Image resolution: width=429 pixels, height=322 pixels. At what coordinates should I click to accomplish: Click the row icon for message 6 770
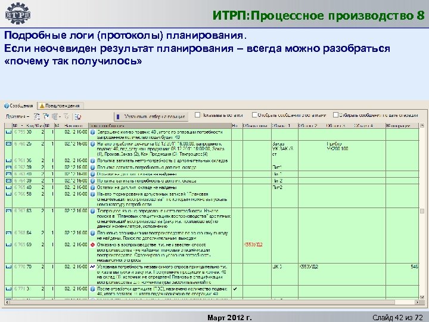(9, 267)
